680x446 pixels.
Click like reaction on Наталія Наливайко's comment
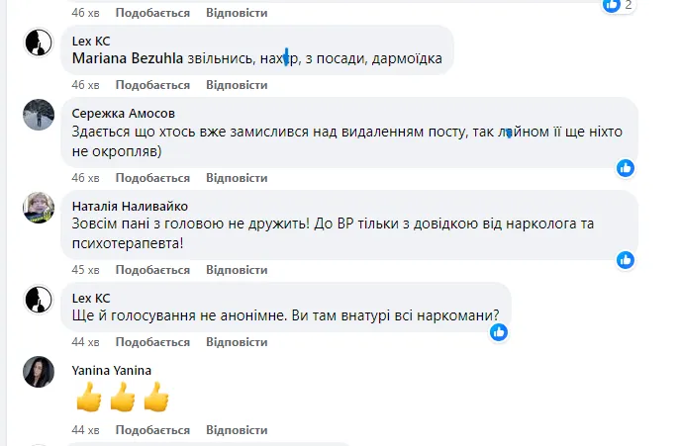coord(626,260)
